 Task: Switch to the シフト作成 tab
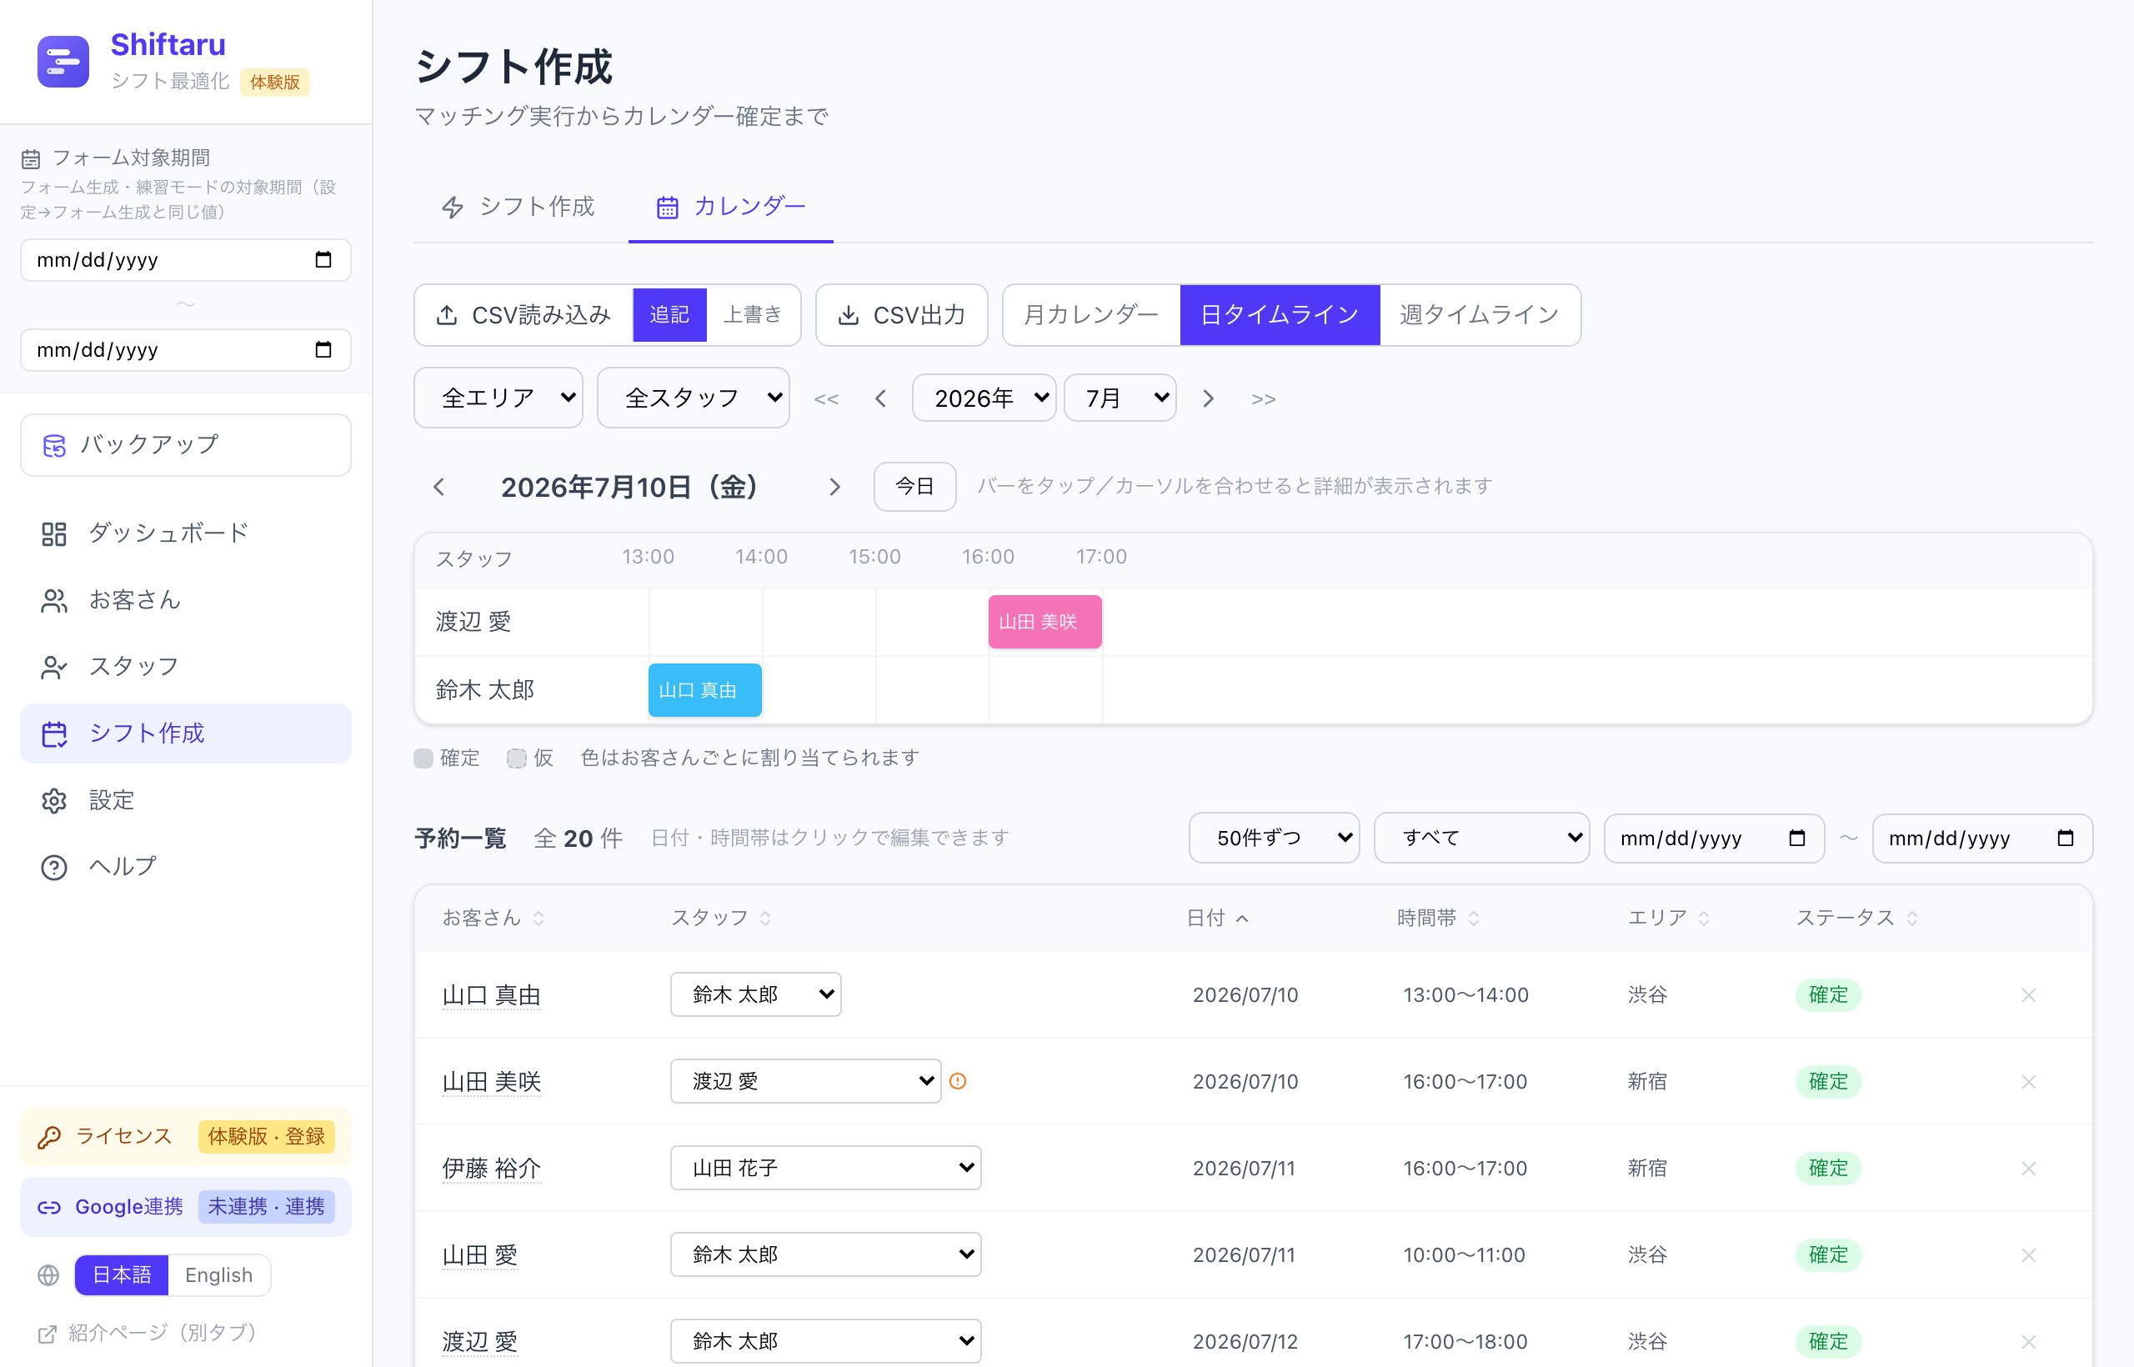pos(518,207)
